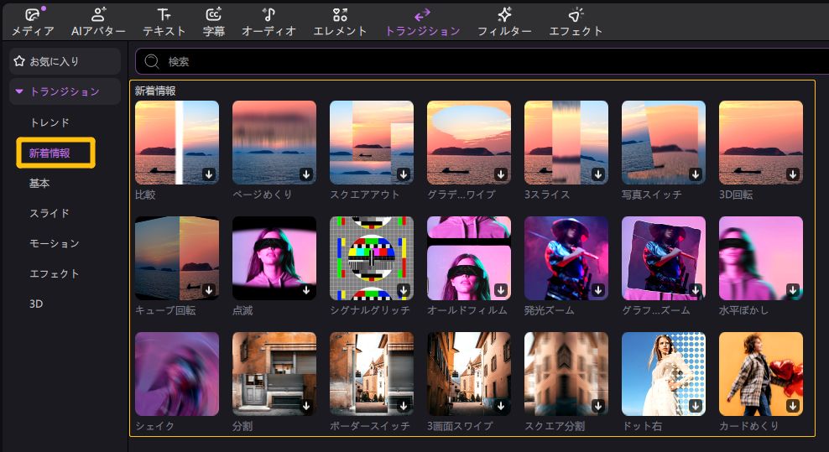Select the 基本 transition category
The width and height of the screenshot is (829, 452).
39,183
